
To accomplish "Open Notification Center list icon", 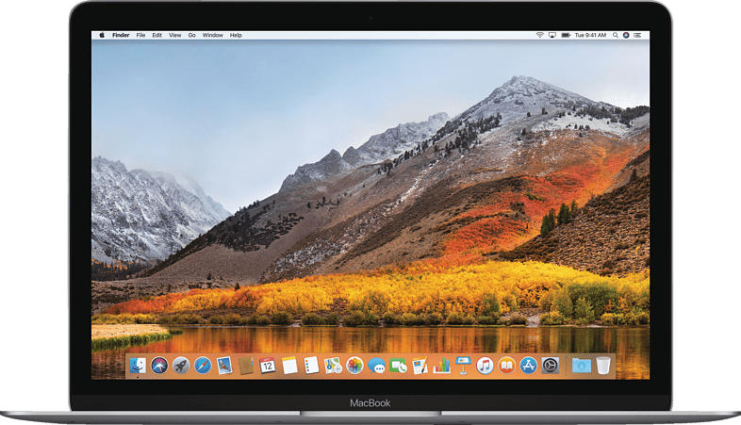I will coord(637,35).
